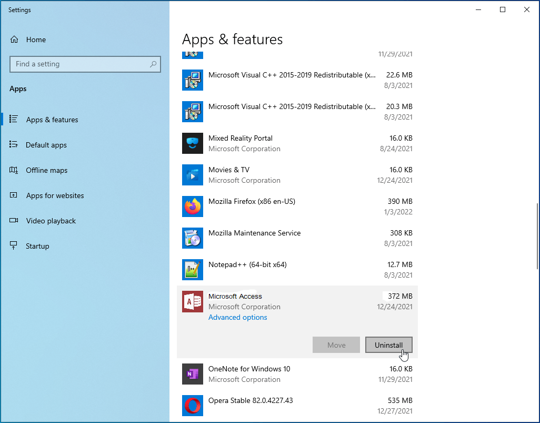Select Default apps in the sidebar
The height and width of the screenshot is (423, 540).
[46, 145]
